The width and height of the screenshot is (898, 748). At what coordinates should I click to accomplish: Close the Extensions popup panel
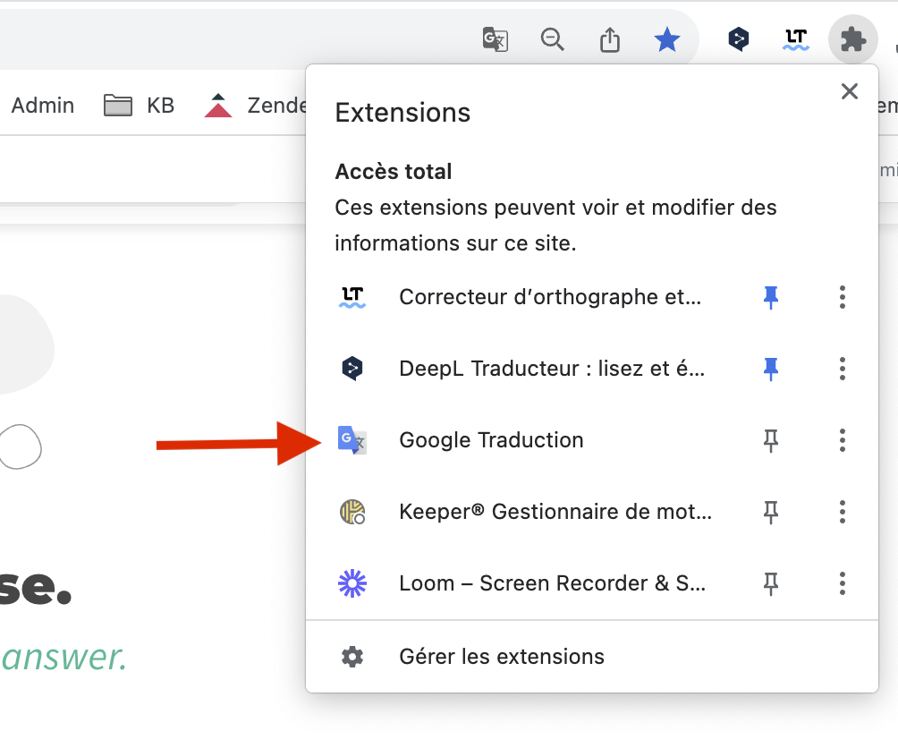coord(850,91)
